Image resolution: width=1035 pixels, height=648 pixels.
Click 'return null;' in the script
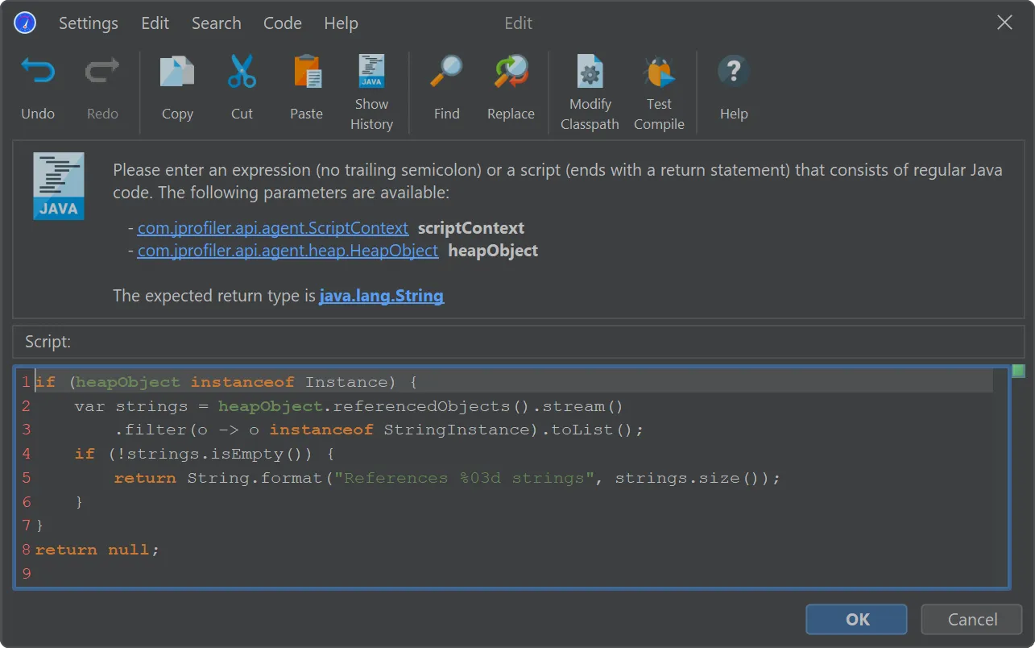[x=97, y=550]
